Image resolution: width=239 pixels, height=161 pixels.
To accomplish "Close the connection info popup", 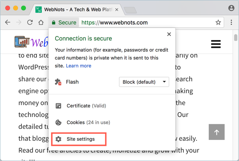I will click(169, 34).
